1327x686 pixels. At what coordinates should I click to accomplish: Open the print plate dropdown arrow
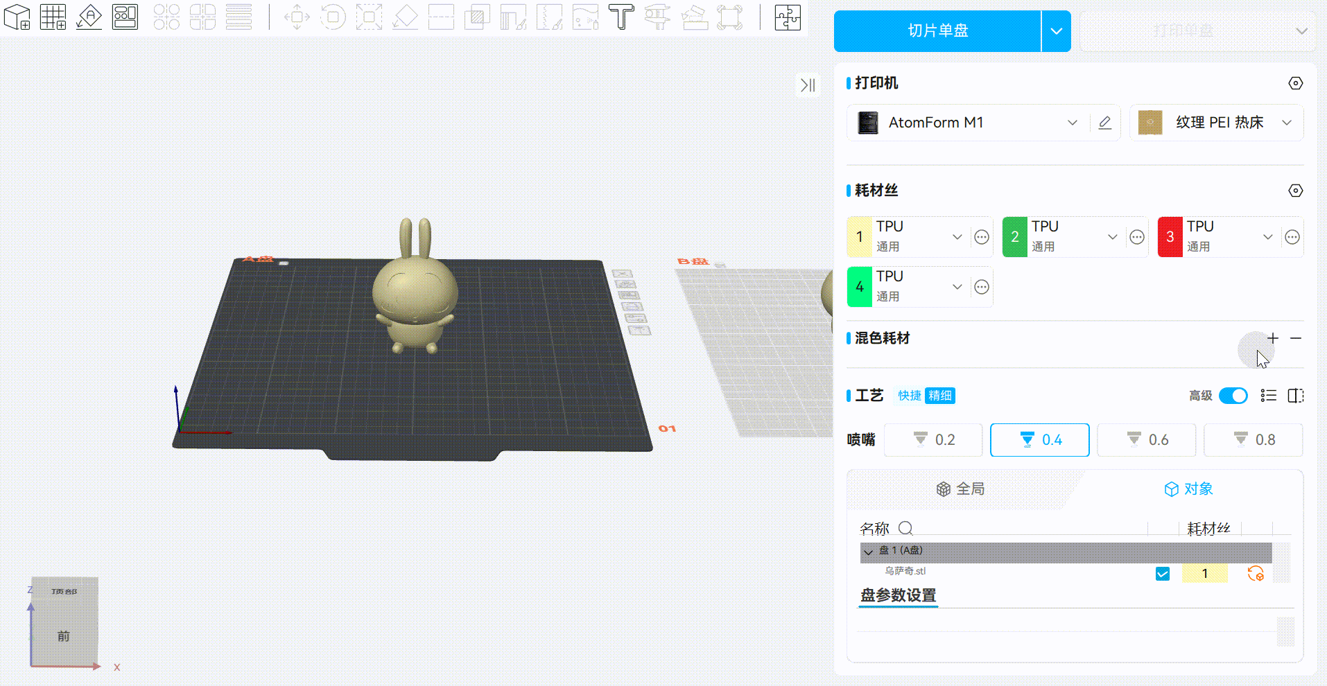1301,31
